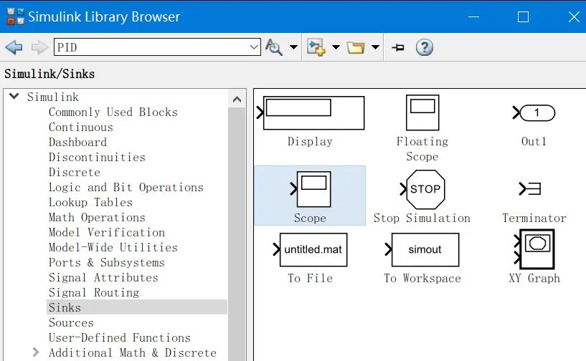The height and width of the screenshot is (361, 586).
Task: Select Logic and Bit Operations library
Action: pyautogui.click(x=126, y=187)
